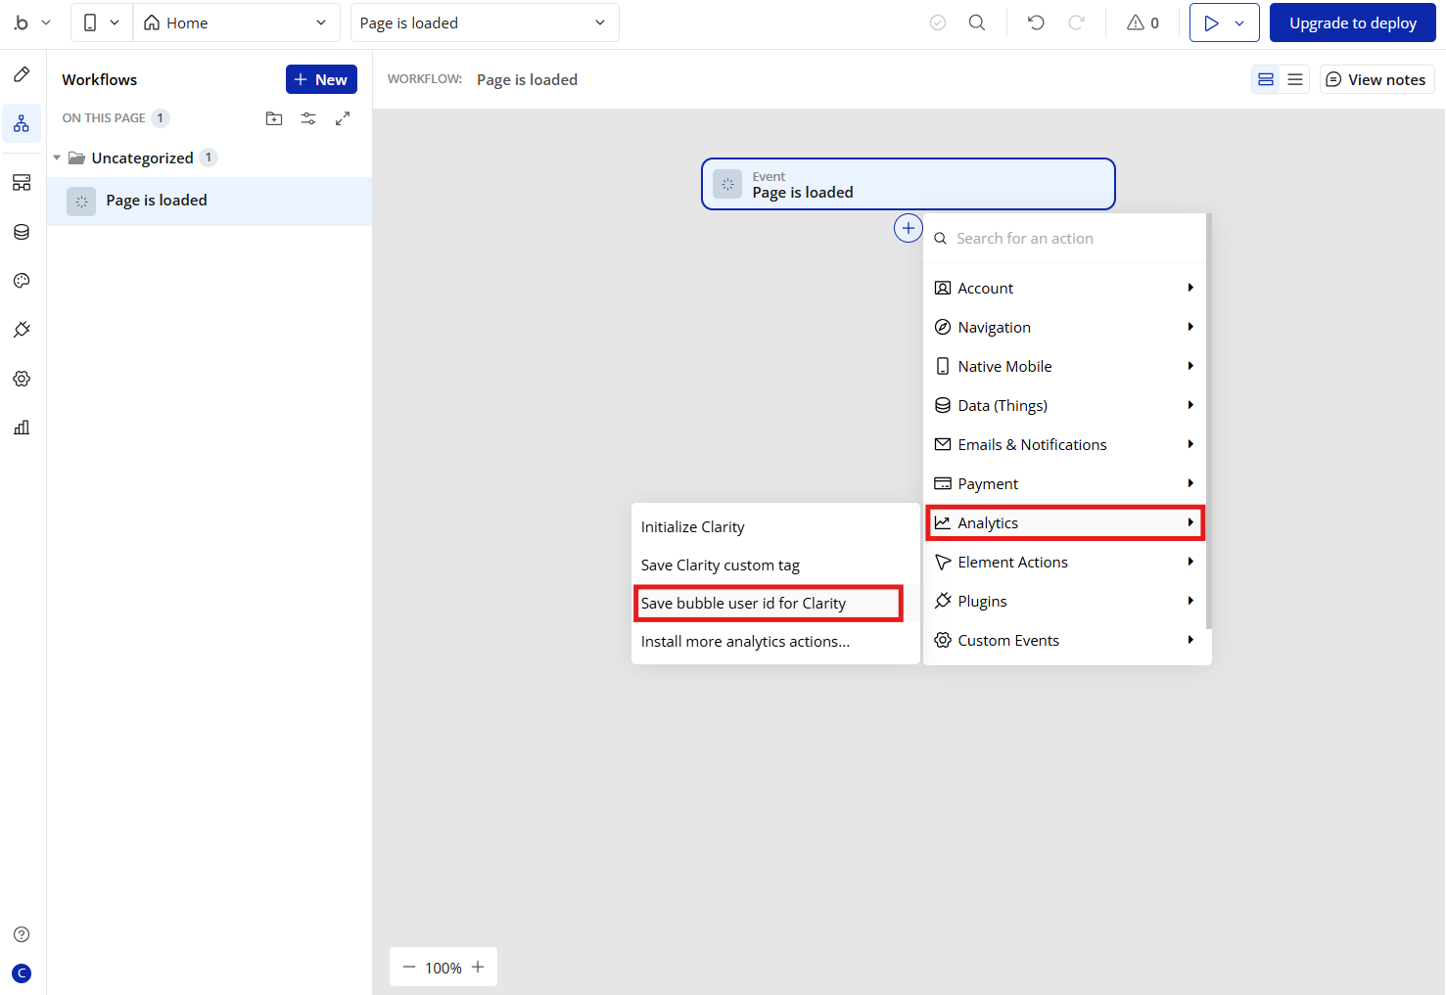This screenshot has width=1446, height=995.
Task: Switch to the card layout view toggle
Action: 1266,79
